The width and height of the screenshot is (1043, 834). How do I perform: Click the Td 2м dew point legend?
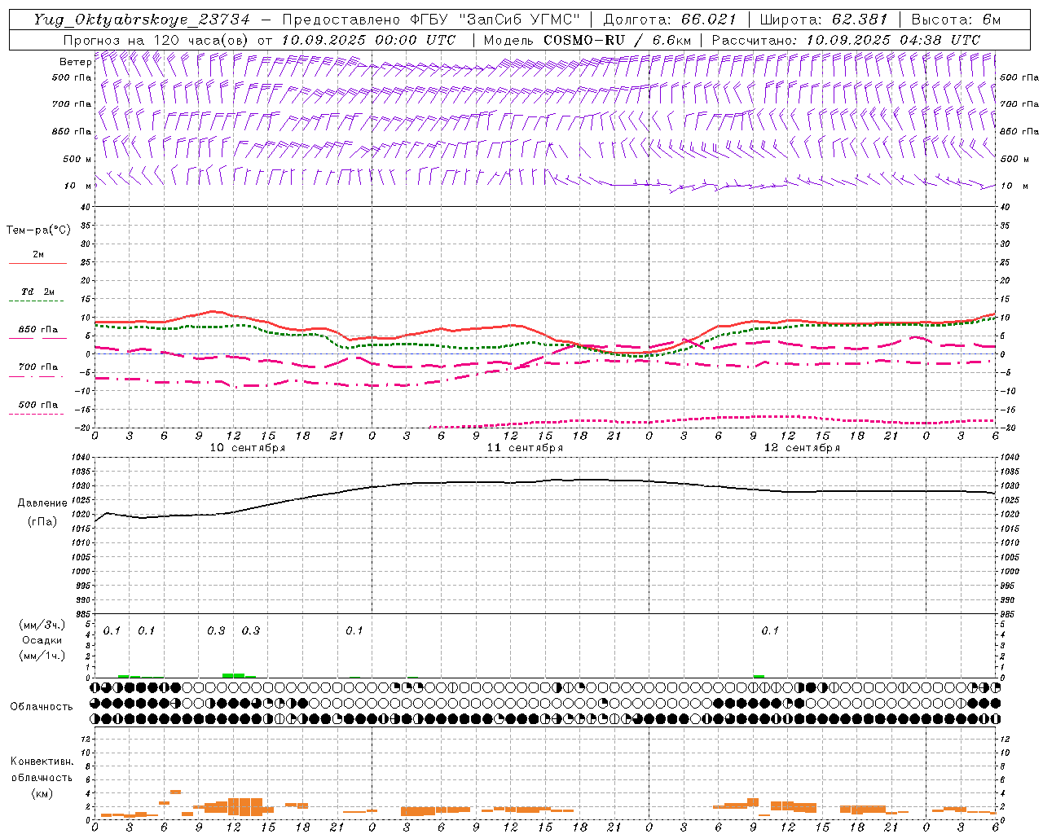38,292
